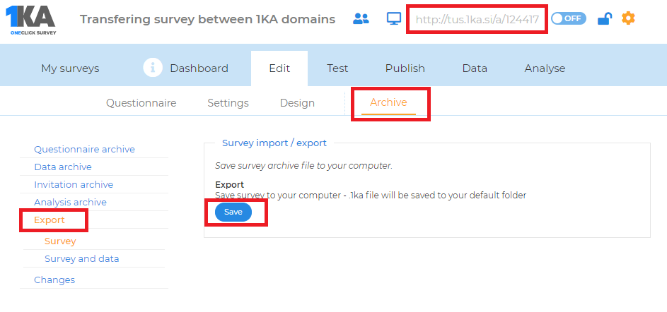The image size is (667, 312).
Task: Toggle the survey OFF switch
Action: (569, 18)
